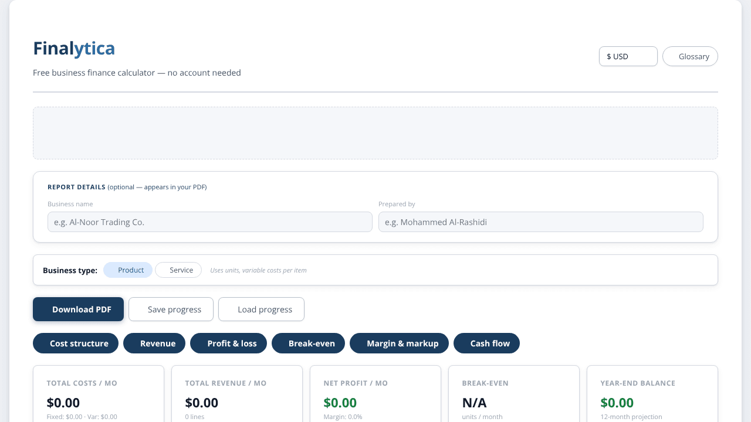Switch to the Cost structure tab
The height and width of the screenshot is (422, 751).
pos(76,343)
